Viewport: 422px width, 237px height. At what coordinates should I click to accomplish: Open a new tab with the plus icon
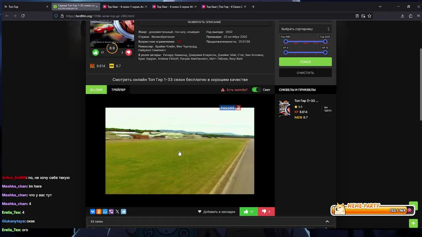[253, 7]
